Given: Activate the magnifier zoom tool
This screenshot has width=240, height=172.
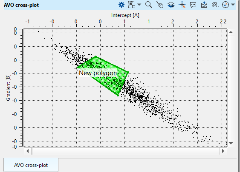Looking at the screenshot, I should click(x=149, y=5).
